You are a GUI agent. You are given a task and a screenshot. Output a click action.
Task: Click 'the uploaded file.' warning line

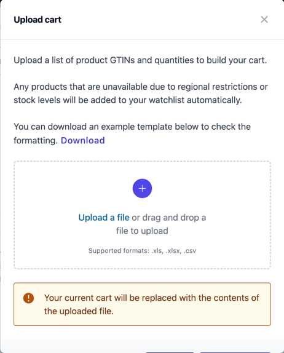coord(79,311)
